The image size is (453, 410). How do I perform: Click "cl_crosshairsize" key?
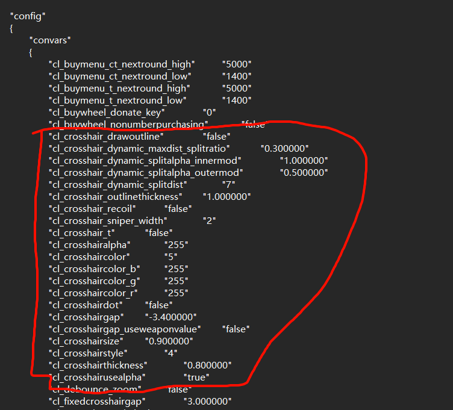point(86,341)
